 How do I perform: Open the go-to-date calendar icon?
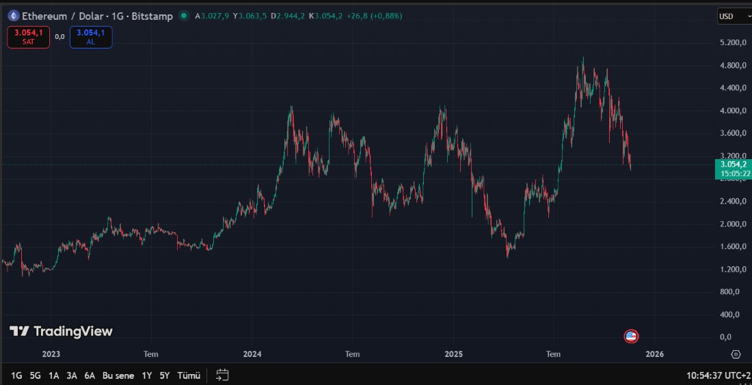point(222,375)
